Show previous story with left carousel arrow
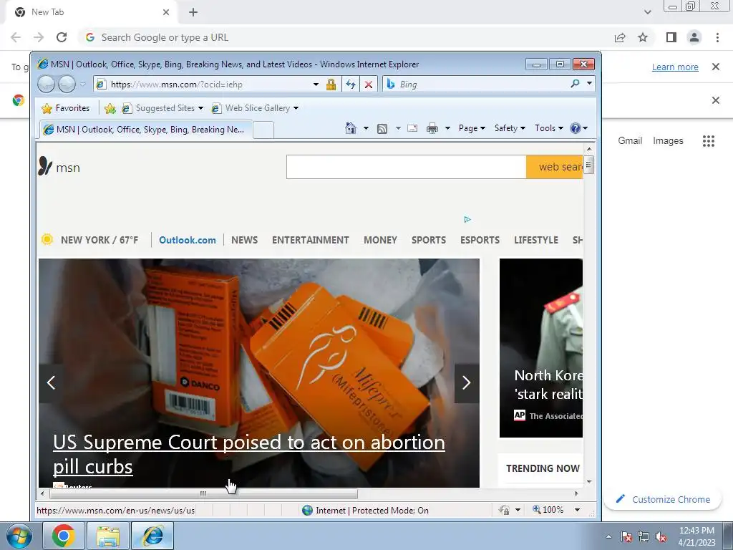Viewport: 733px width, 550px height. [x=51, y=383]
